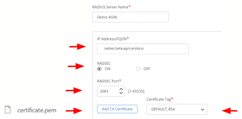Click the red arrow pointing at RADSEC Port

point(74,90)
